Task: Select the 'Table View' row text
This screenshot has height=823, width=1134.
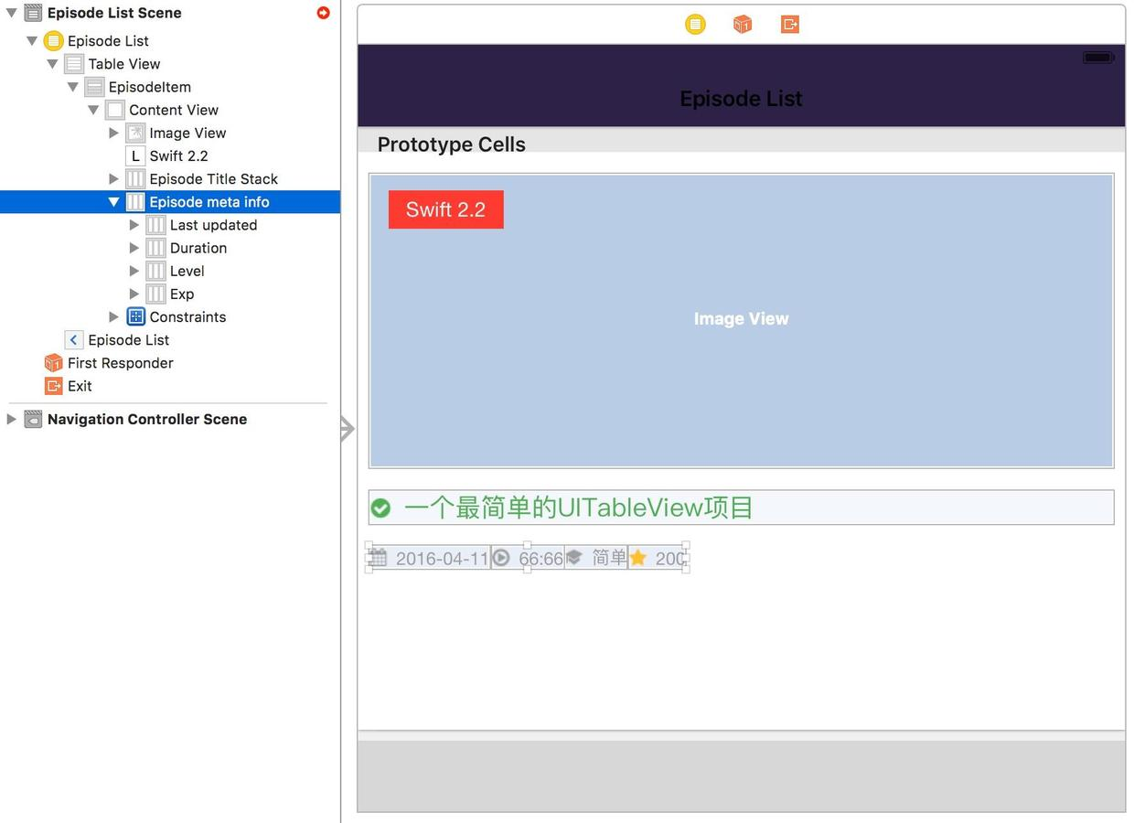Action: tap(124, 64)
